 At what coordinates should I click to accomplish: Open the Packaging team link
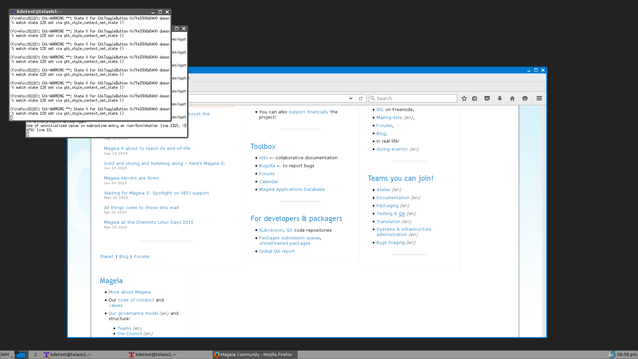[387, 205]
